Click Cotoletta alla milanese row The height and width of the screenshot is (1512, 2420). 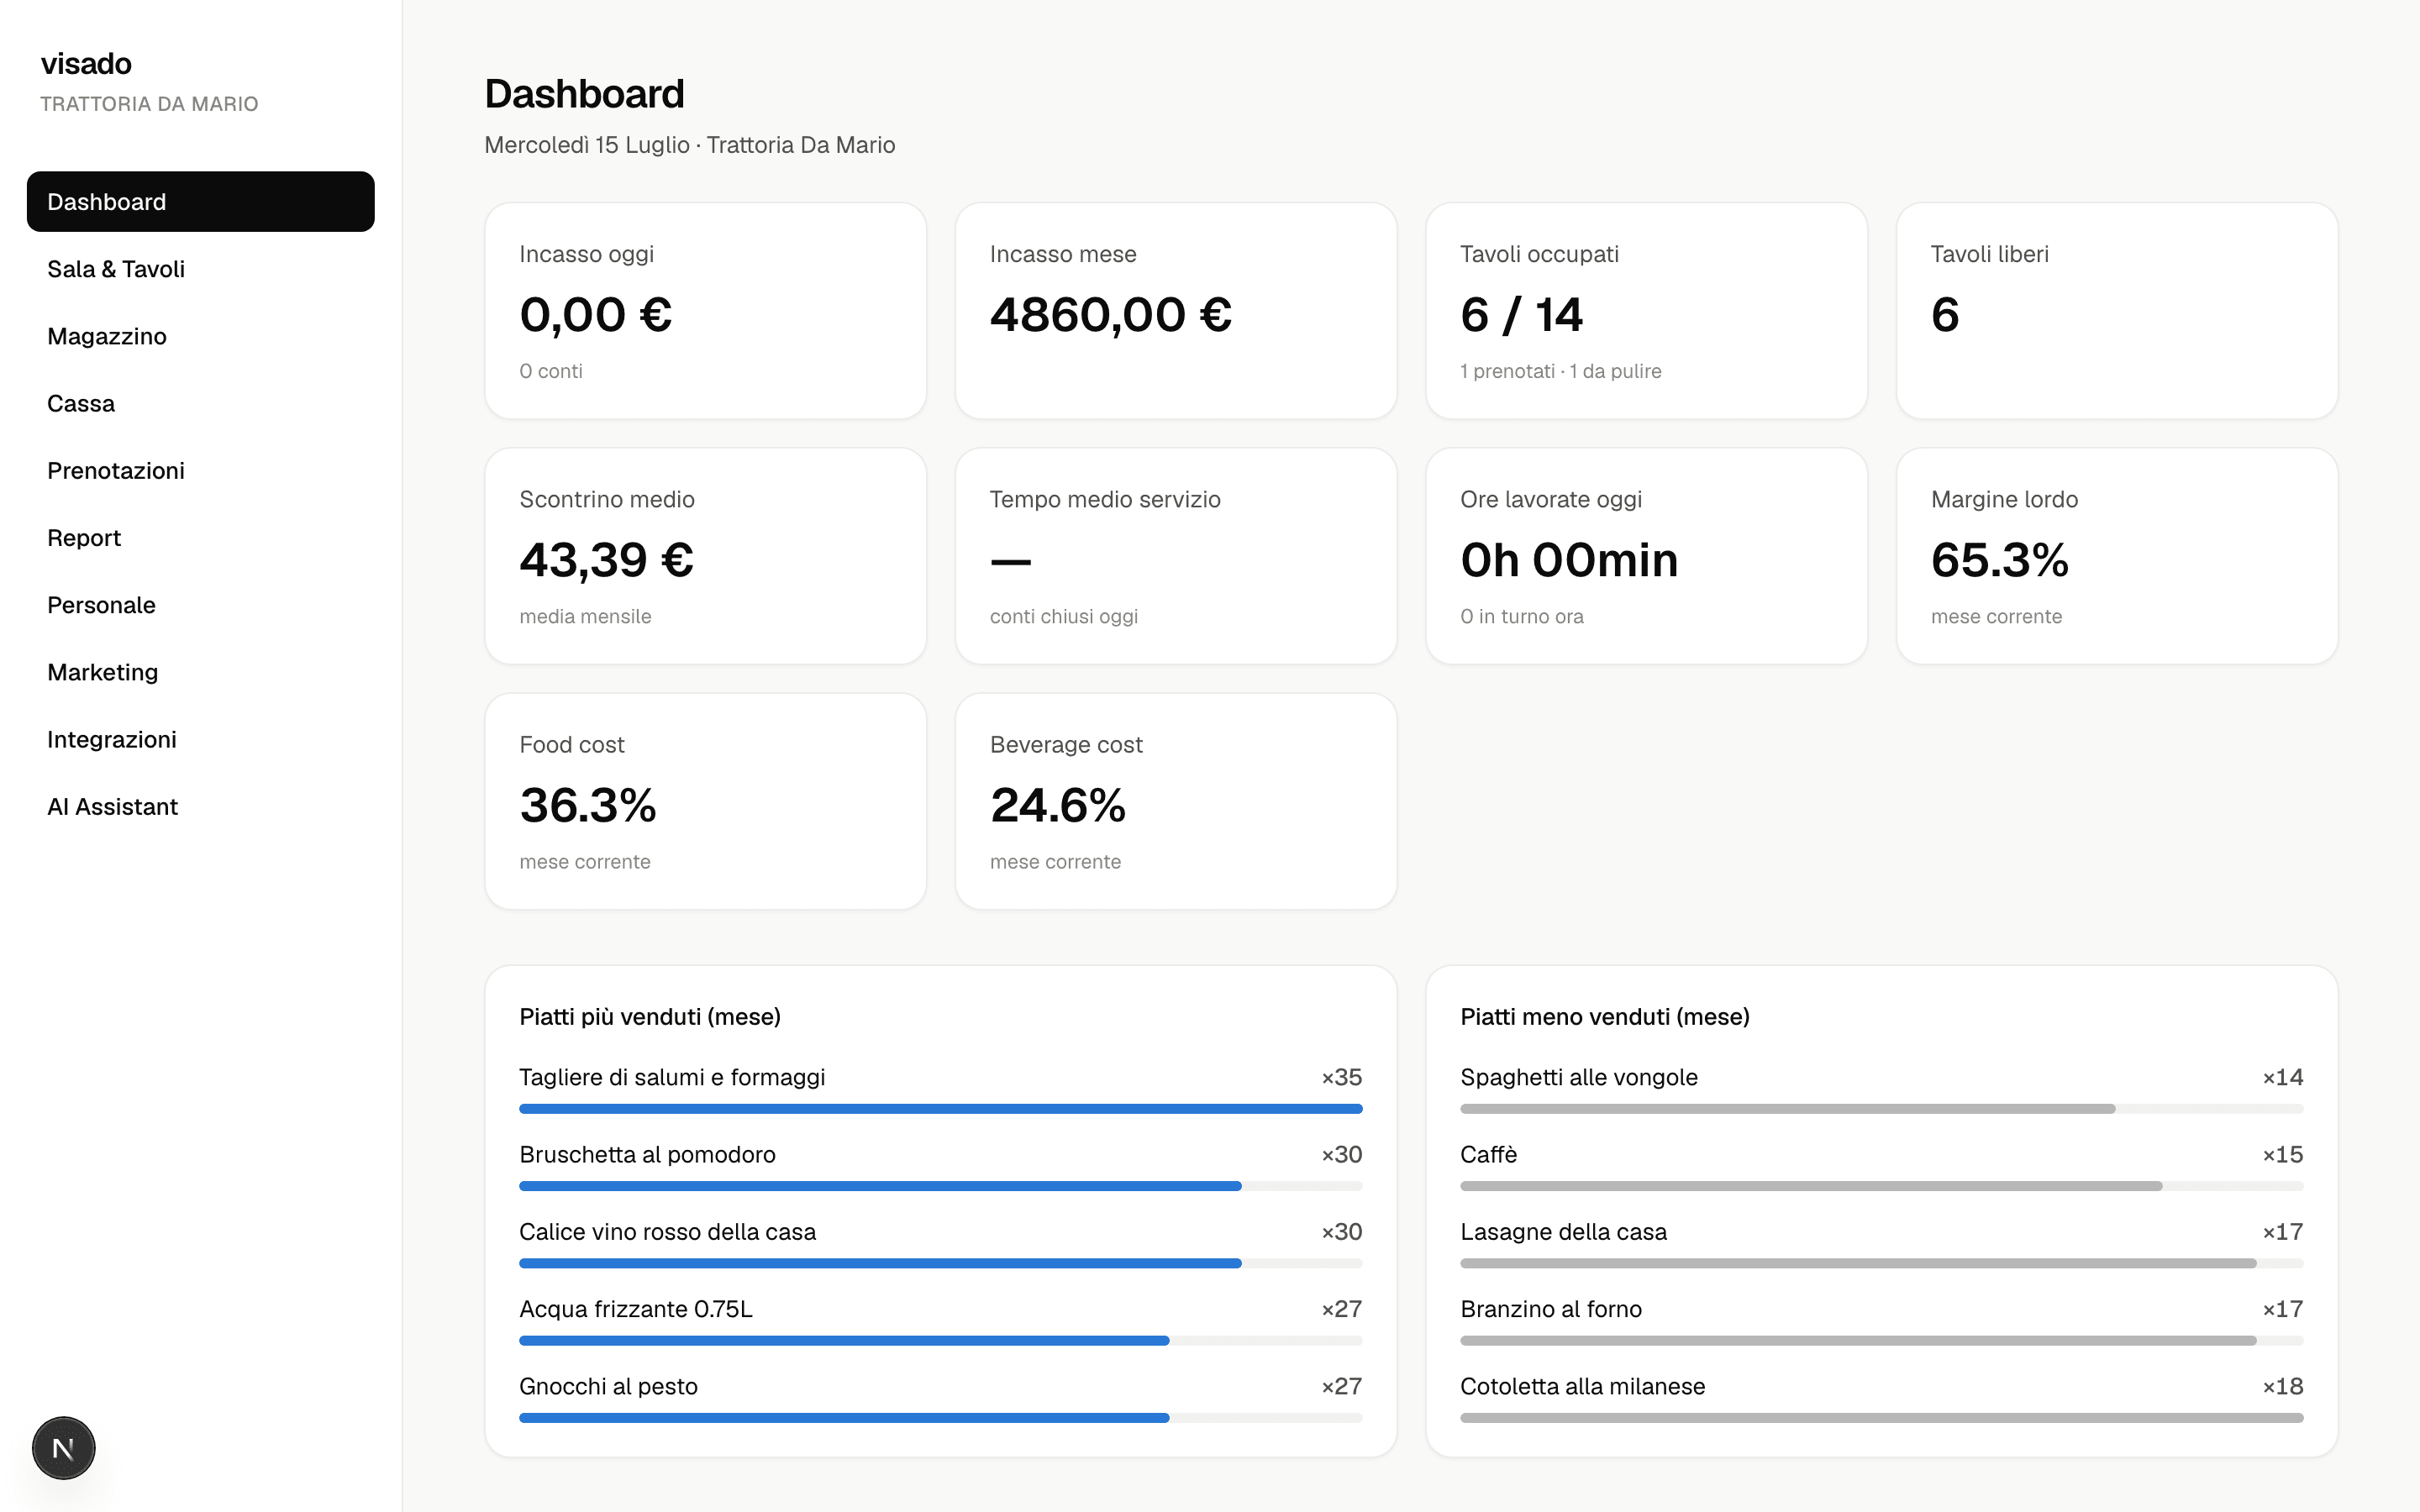pyautogui.click(x=1882, y=1398)
